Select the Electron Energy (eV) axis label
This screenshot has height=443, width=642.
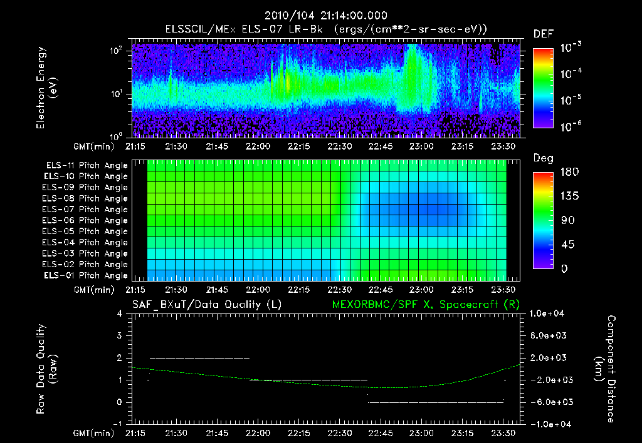[x=46, y=88]
